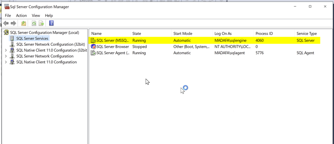The image size is (334, 144).
Task: Click the SQL Server Browser service icon
Action: click(93, 47)
